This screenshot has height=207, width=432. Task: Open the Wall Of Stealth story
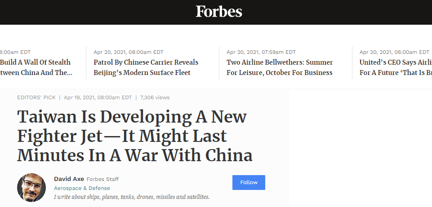[36, 67]
